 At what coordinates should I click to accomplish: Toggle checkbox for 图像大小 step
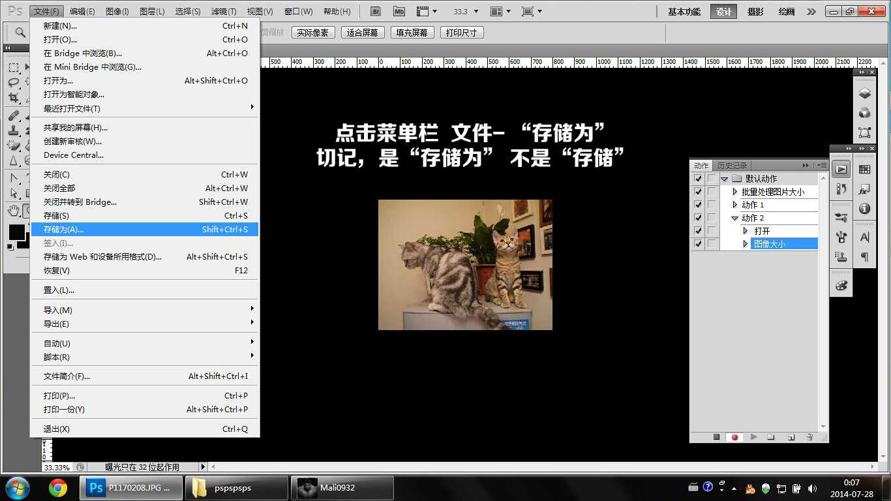(x=698, y=244)
